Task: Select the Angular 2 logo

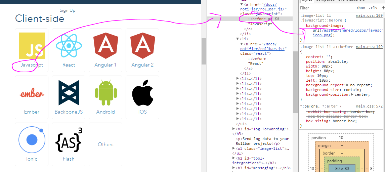Action: coord(142,45)
